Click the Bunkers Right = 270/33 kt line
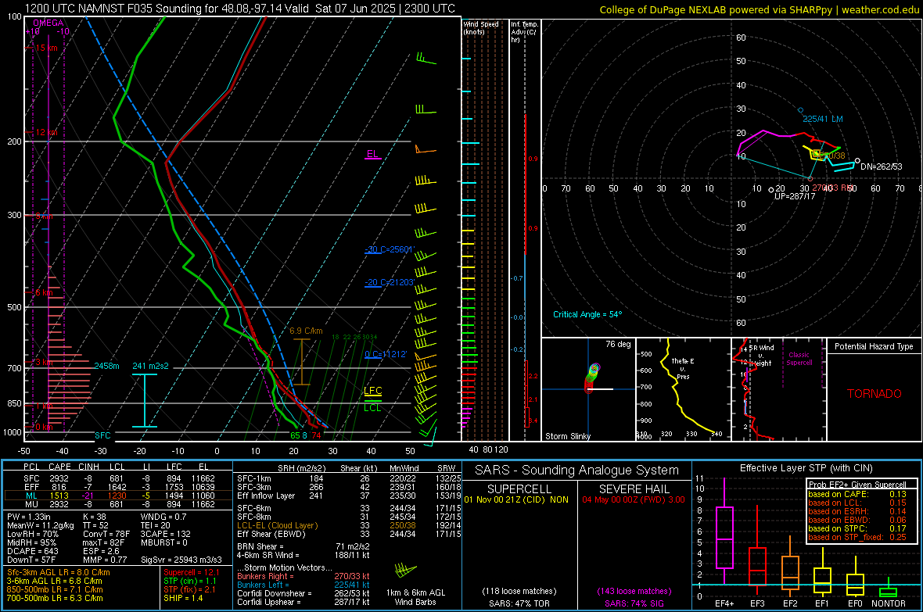The height and width of the screenshot is (612, 923). [303, 576]
